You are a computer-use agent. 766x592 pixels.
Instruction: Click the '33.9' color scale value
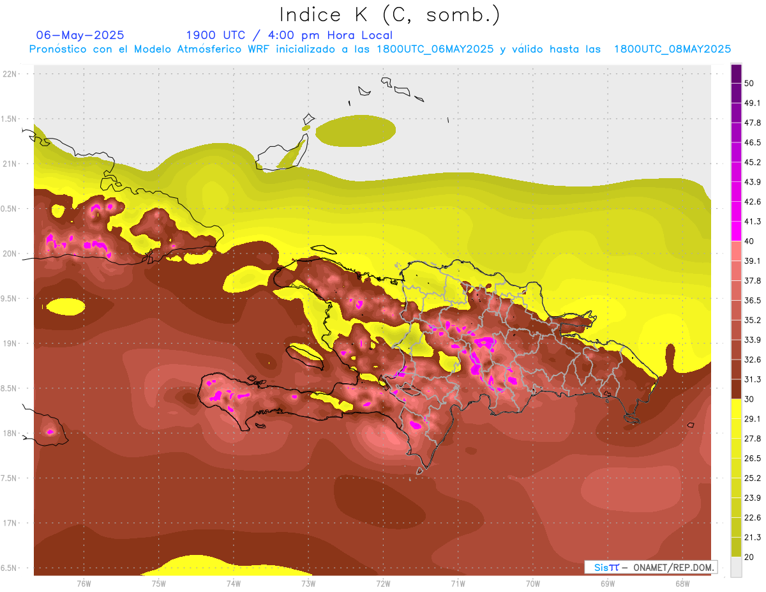(x=753, y=340)
